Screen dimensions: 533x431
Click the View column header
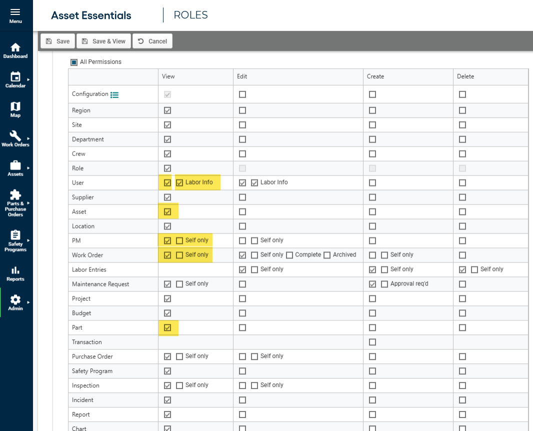(168, 76)
